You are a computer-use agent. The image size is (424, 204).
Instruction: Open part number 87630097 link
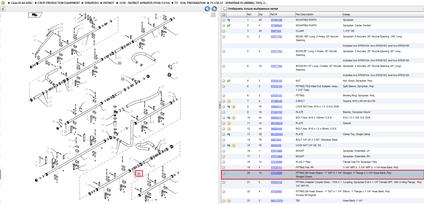coord(276,191)
